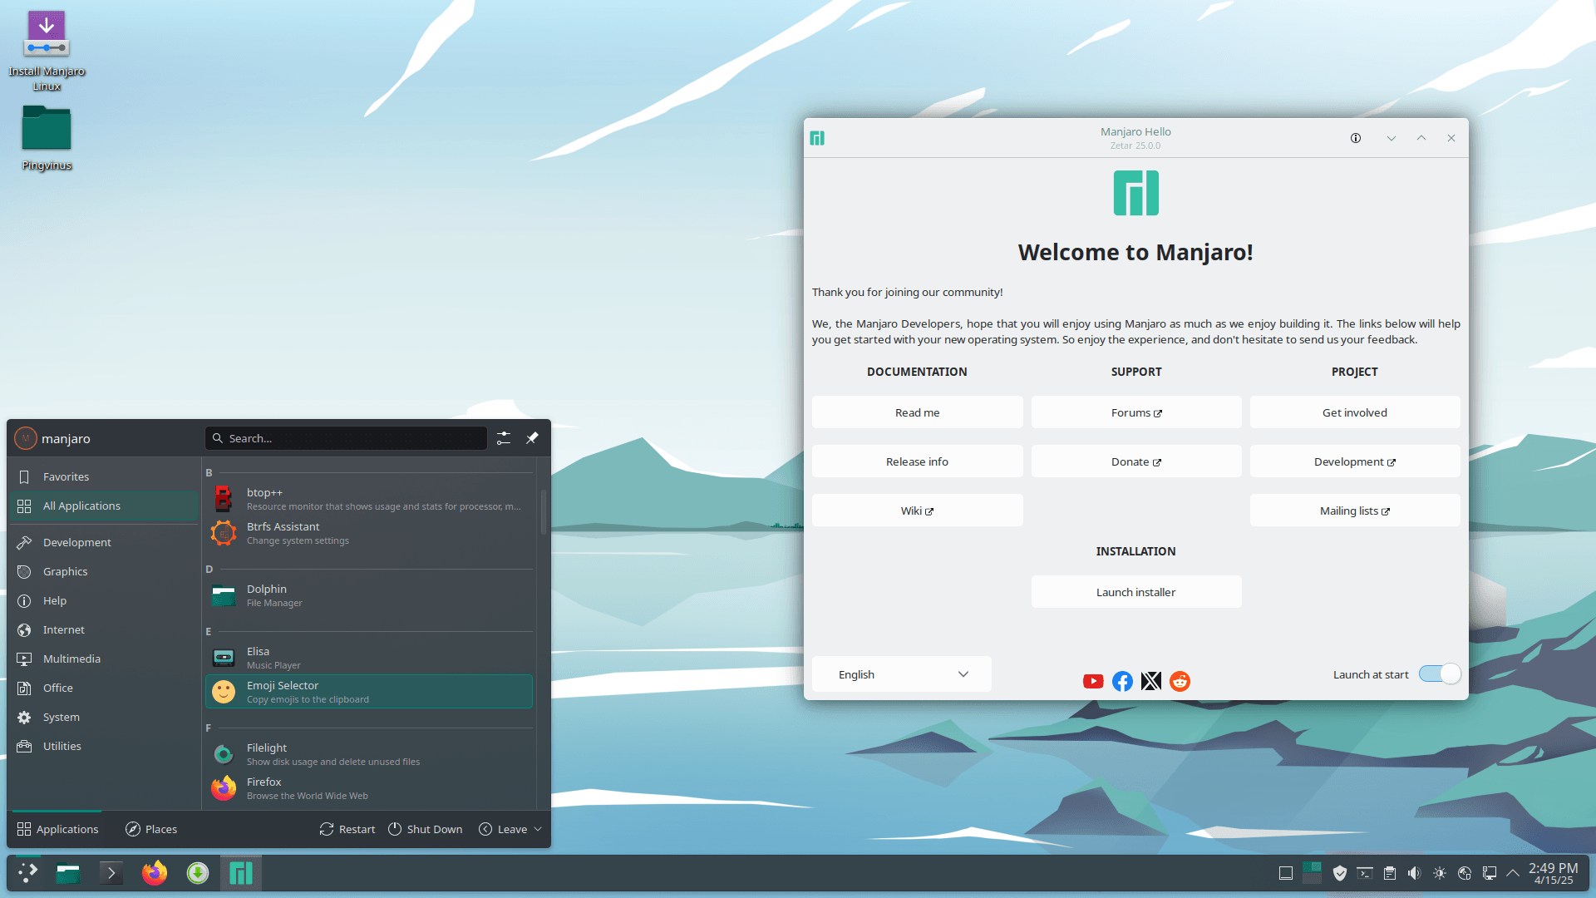The image size is (1596, 898).
Task: Launch btop++ resource monitor
Action: [x=369, y=499]
